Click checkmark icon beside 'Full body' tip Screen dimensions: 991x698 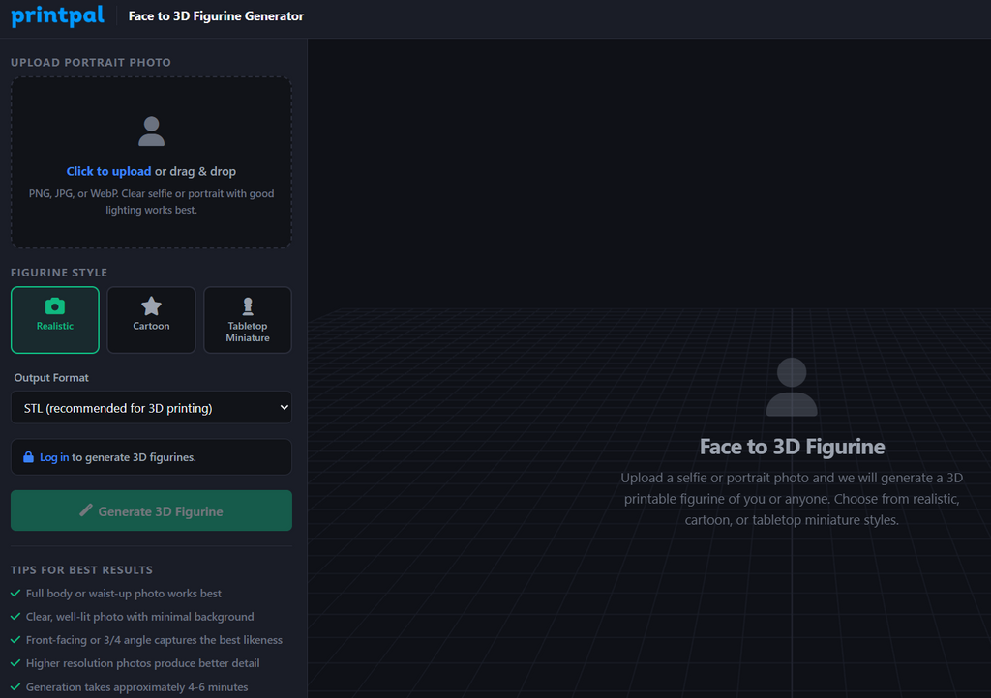coord(15,594)
